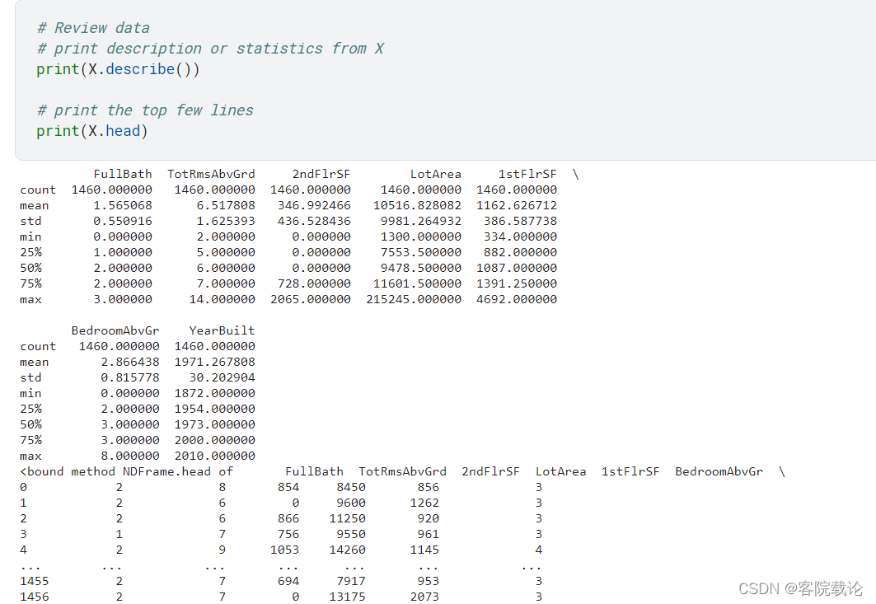Click the value 9600 in row 1
This screenshot has height=604, width=876.
pos(351,503)
